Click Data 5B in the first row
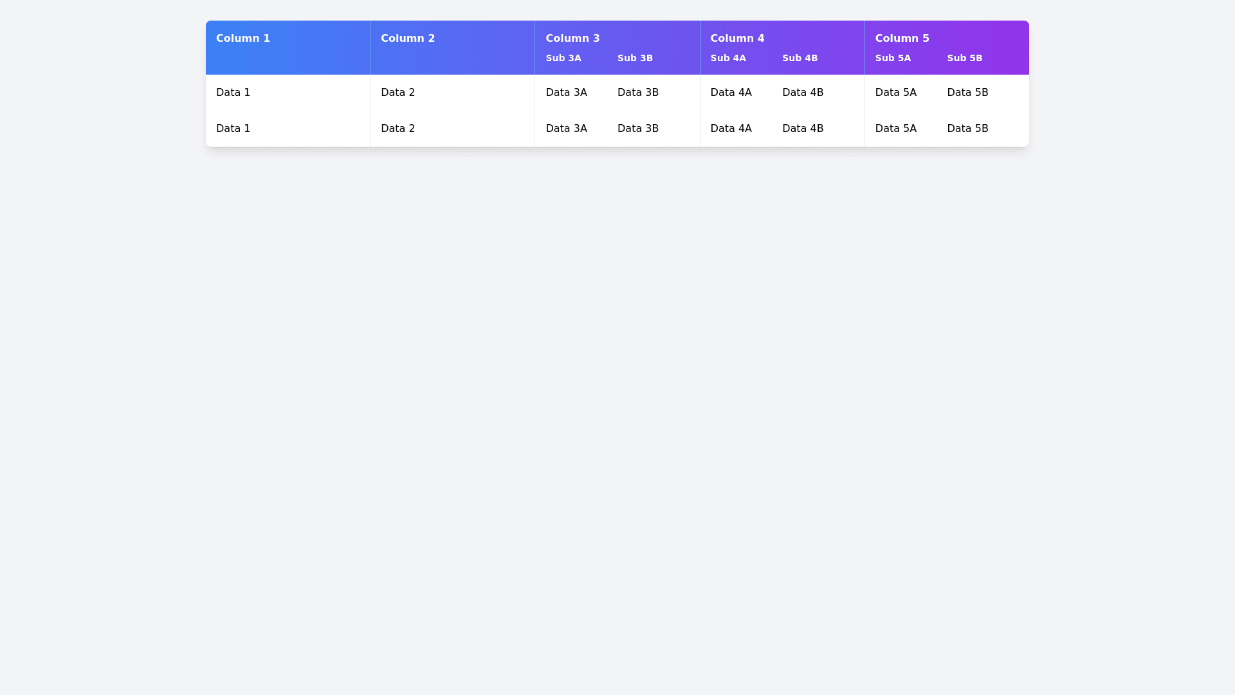The width and height of the screenshot is (1235, 695). (967, 93)
